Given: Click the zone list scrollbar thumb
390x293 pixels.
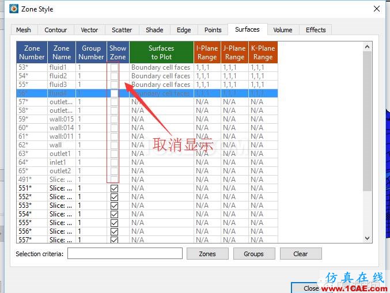Looking at the screenshot, I should [367, 121].
